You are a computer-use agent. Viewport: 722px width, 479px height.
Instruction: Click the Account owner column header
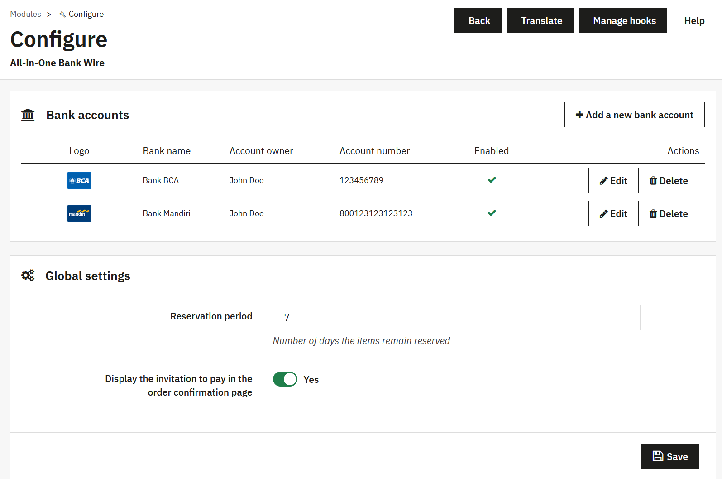click(x=261, y=151)
